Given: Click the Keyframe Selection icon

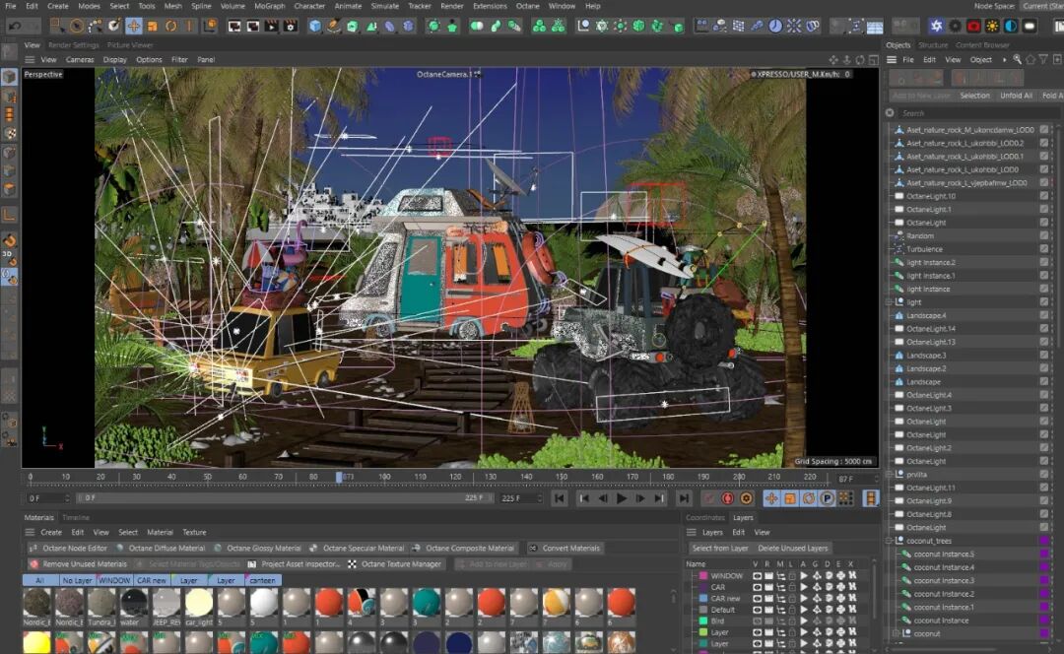Looking at the screenshot, I should (747, 498).
